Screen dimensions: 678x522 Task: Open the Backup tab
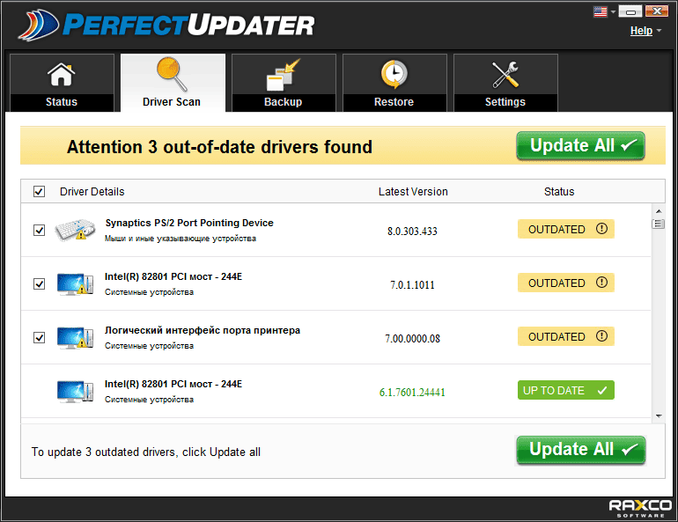point(284,83)
